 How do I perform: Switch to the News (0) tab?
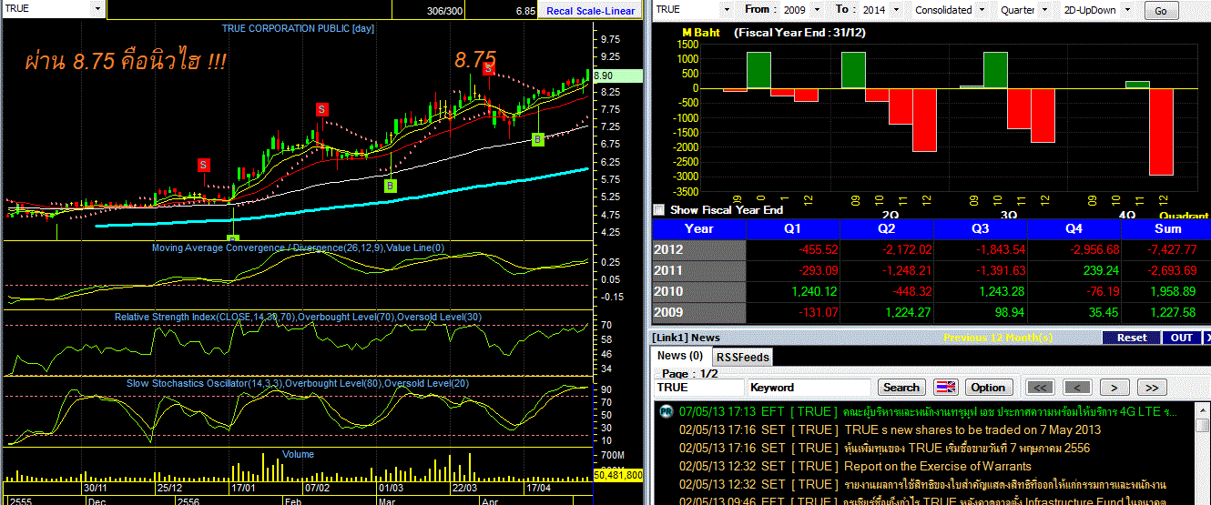point(680,357)
